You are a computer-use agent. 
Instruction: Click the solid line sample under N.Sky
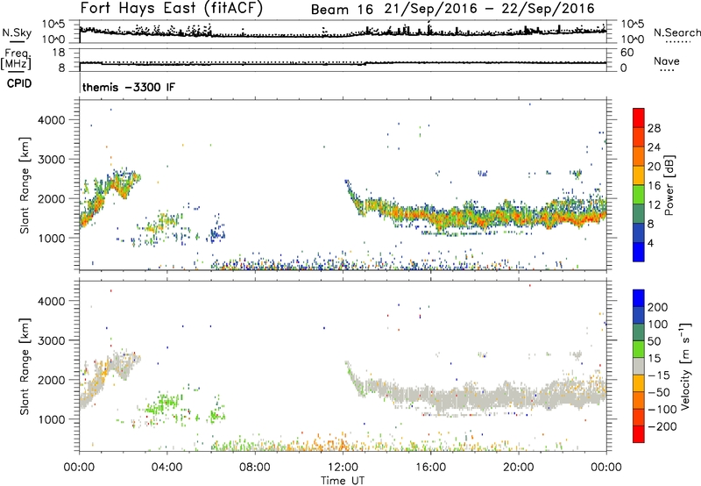coord(17,42)
